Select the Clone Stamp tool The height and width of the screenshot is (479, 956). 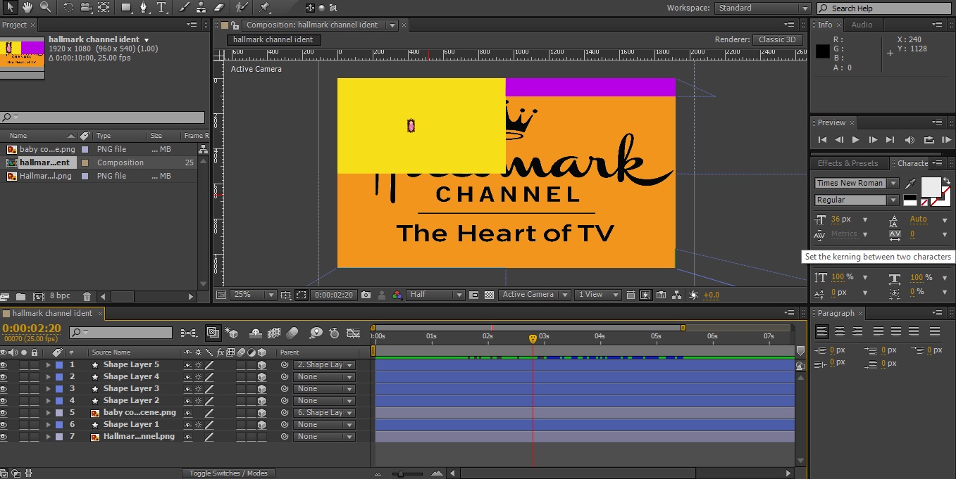[x=200, y=7]
